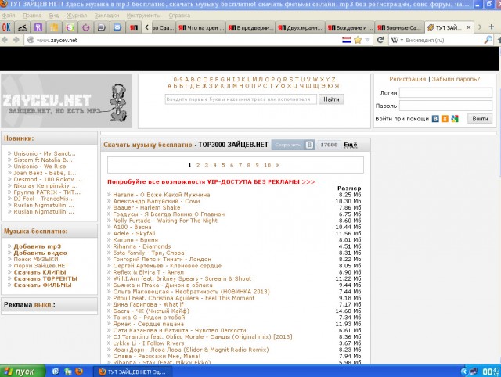Activate the ТУТ ЗАЙЦЕВ НЕТ taskbar button
Viewport: 501px width, 377px height.
tap(133, 372)
